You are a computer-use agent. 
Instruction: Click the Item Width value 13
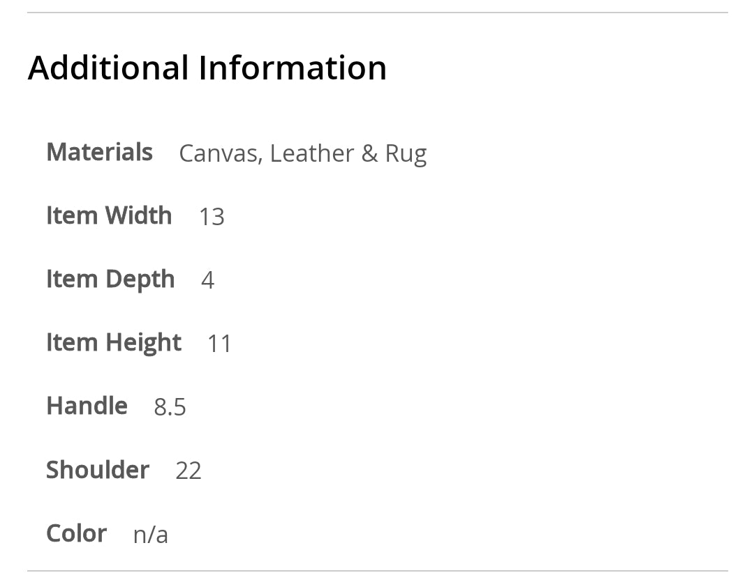pos(212,217)
